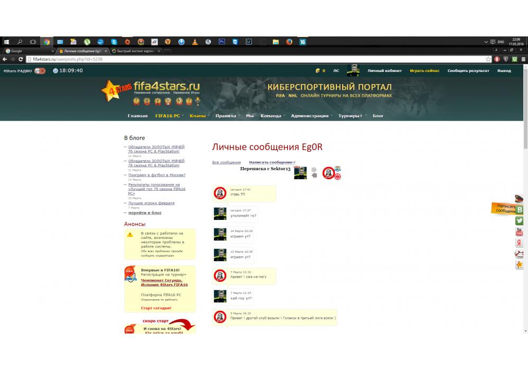Screen dimensions: 528x370
Task: Expand the Мы menu
Action: tap(250, 116)
